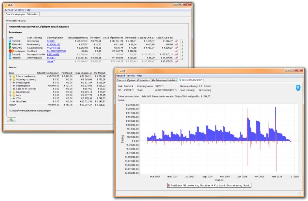Select Overzicht Afgelopen 12 Maanden tab in back window
Screen dimensions: 308x201
21,15
